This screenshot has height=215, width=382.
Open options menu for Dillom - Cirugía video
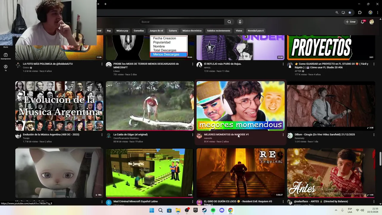[x=374, y=135]
